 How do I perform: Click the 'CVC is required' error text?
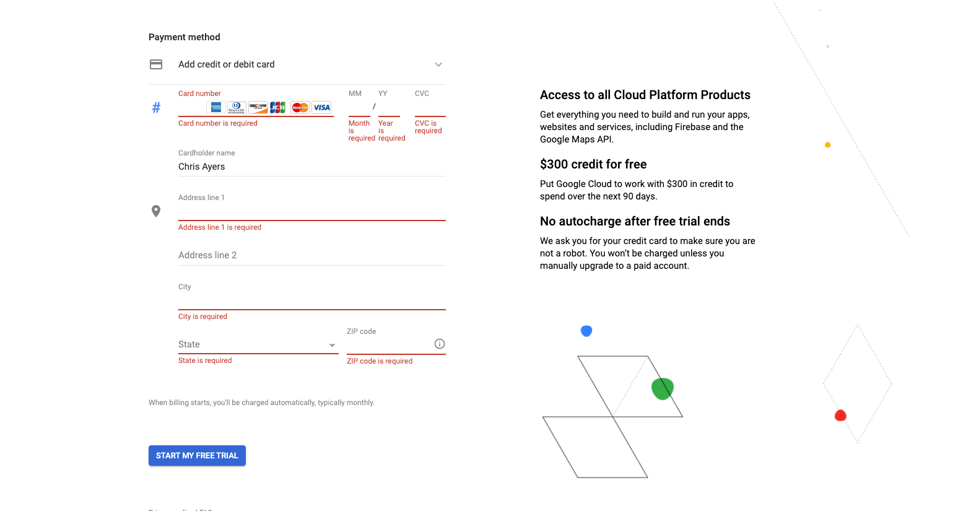pyautogui.click(x=429, y=127)
